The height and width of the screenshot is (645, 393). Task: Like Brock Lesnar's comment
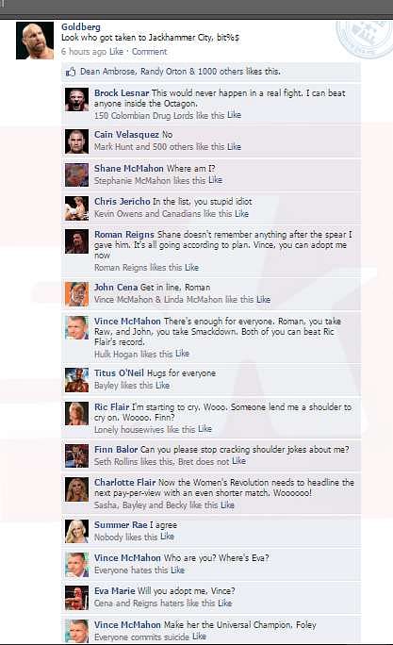coord(234,115)
